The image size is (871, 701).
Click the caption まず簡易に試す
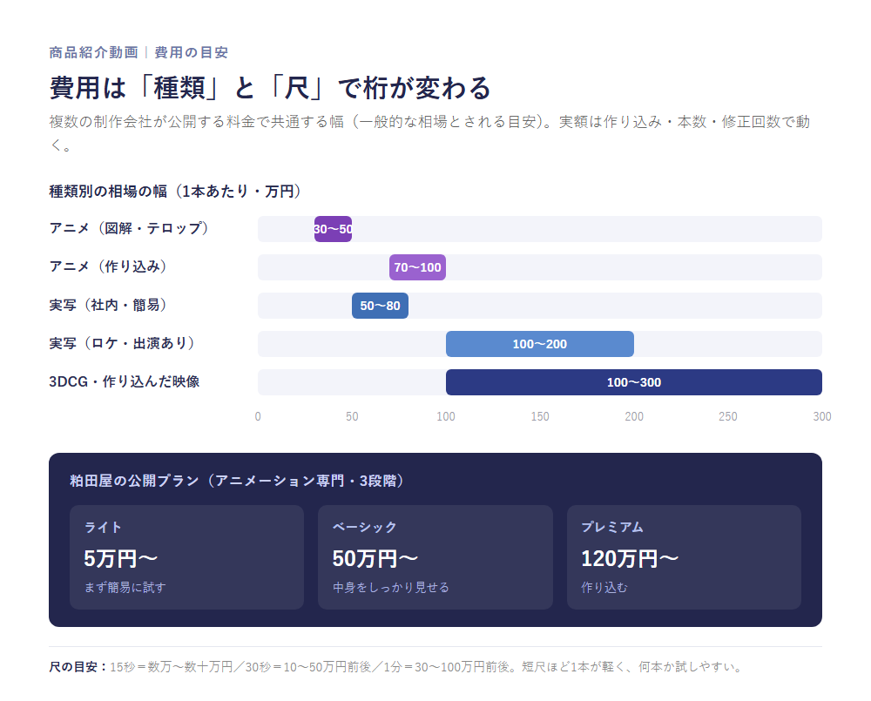(125, 588)
